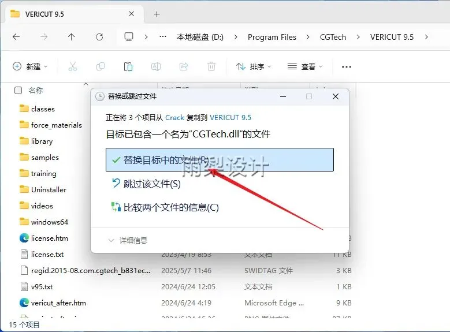Click the This PC monitor icon
This screenshot has height=332, width=450.
click(129, 37)
